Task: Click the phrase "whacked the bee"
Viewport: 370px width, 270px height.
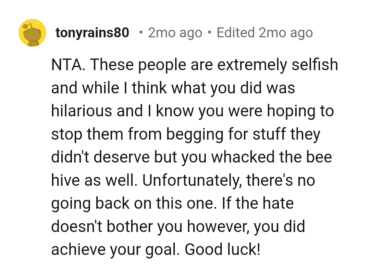Action: point(271,157)
